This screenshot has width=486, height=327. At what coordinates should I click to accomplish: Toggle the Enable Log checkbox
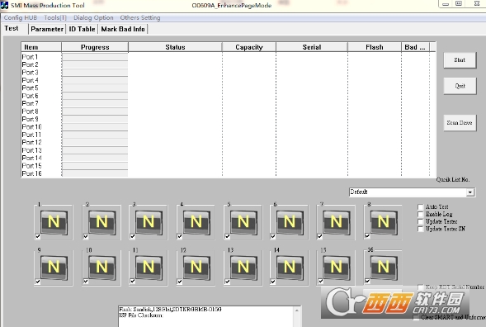421,215
